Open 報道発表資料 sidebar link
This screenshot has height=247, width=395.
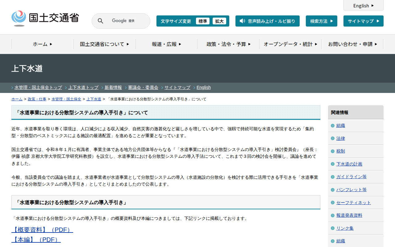coord(349,216)
